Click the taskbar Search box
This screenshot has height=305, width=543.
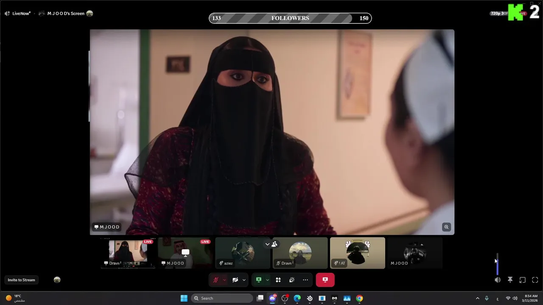click(223, 298)
